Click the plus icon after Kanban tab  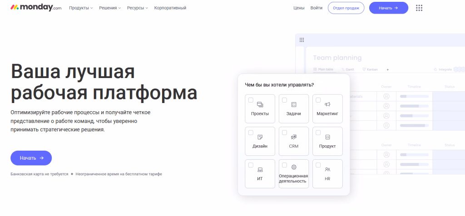pos(388,69)
